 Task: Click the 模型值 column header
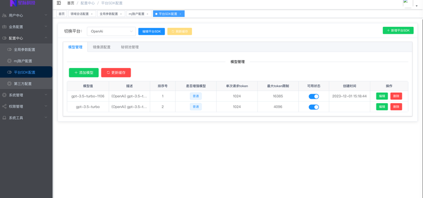(88, 86)
